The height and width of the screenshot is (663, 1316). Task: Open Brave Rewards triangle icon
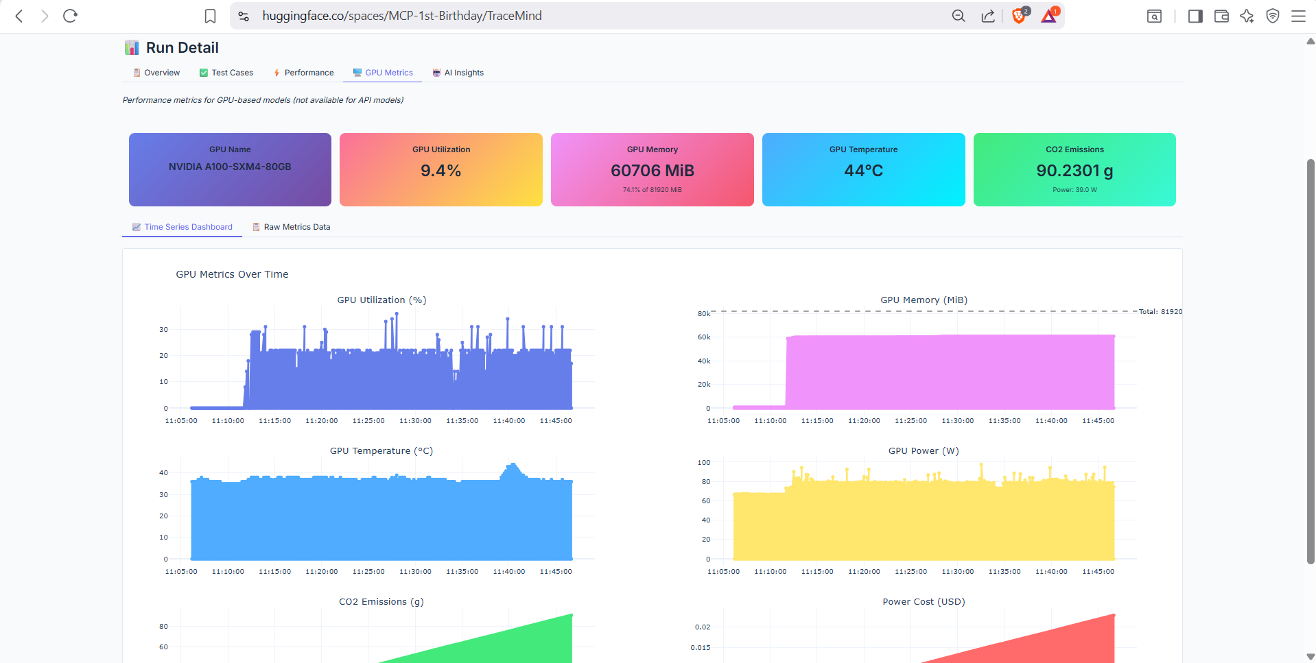[x=1048, y=16]
